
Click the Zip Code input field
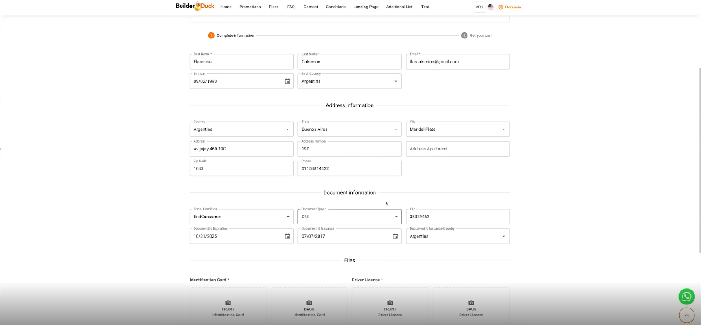pos(241,169)
